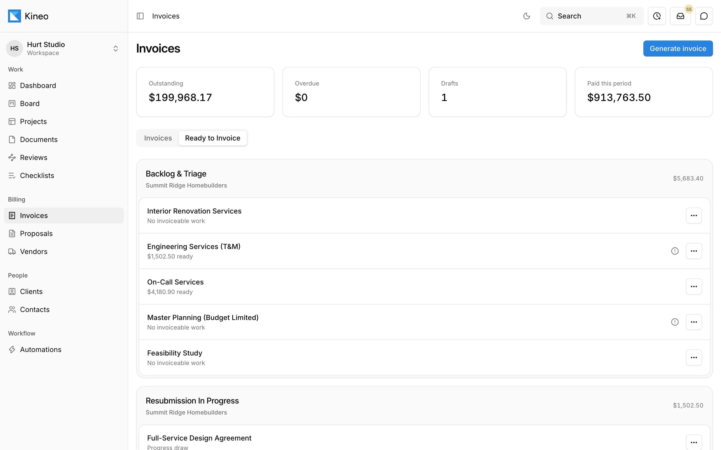Click the Backlog & Triage project heading
The height and width of the screenshot is (450, 721).
176,174
